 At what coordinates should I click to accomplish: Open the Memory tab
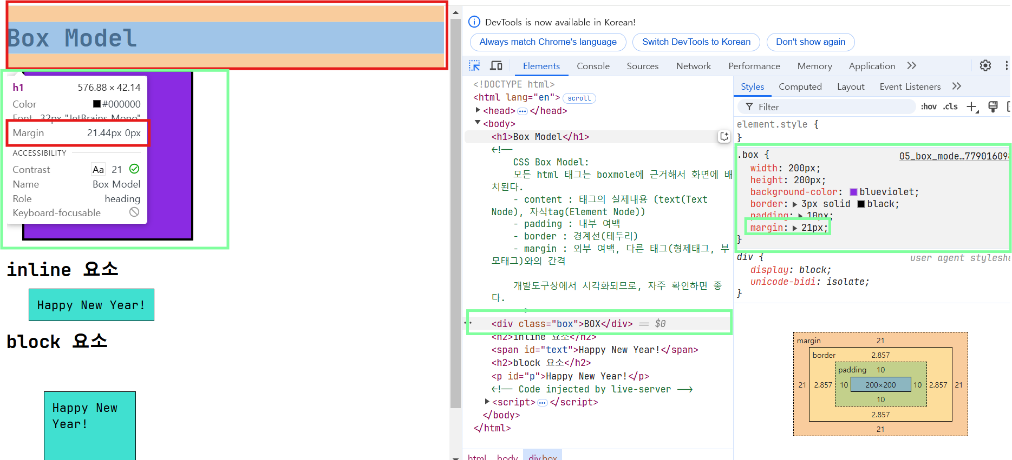coord(815,66)
